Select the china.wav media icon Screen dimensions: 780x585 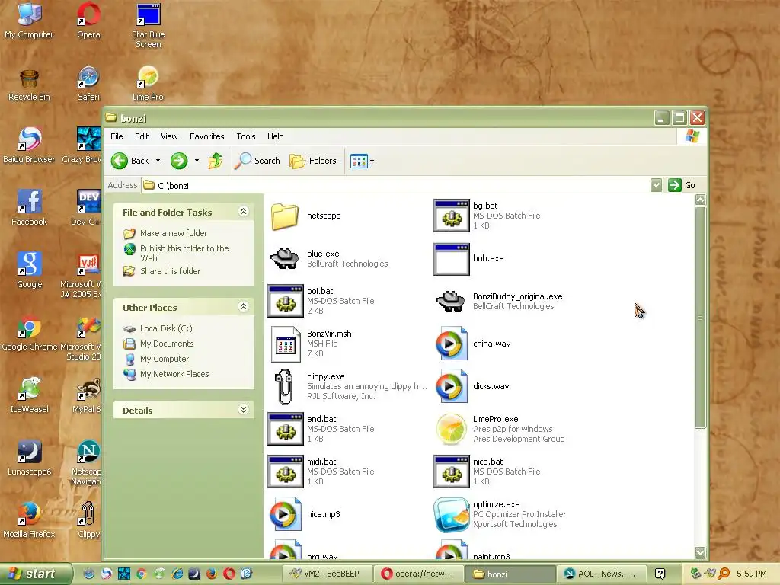click(451, 344)
